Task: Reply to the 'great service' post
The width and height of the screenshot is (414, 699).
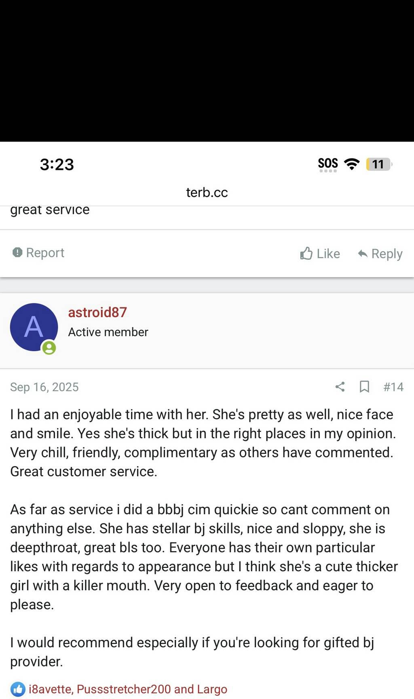Action: [380, 254]
